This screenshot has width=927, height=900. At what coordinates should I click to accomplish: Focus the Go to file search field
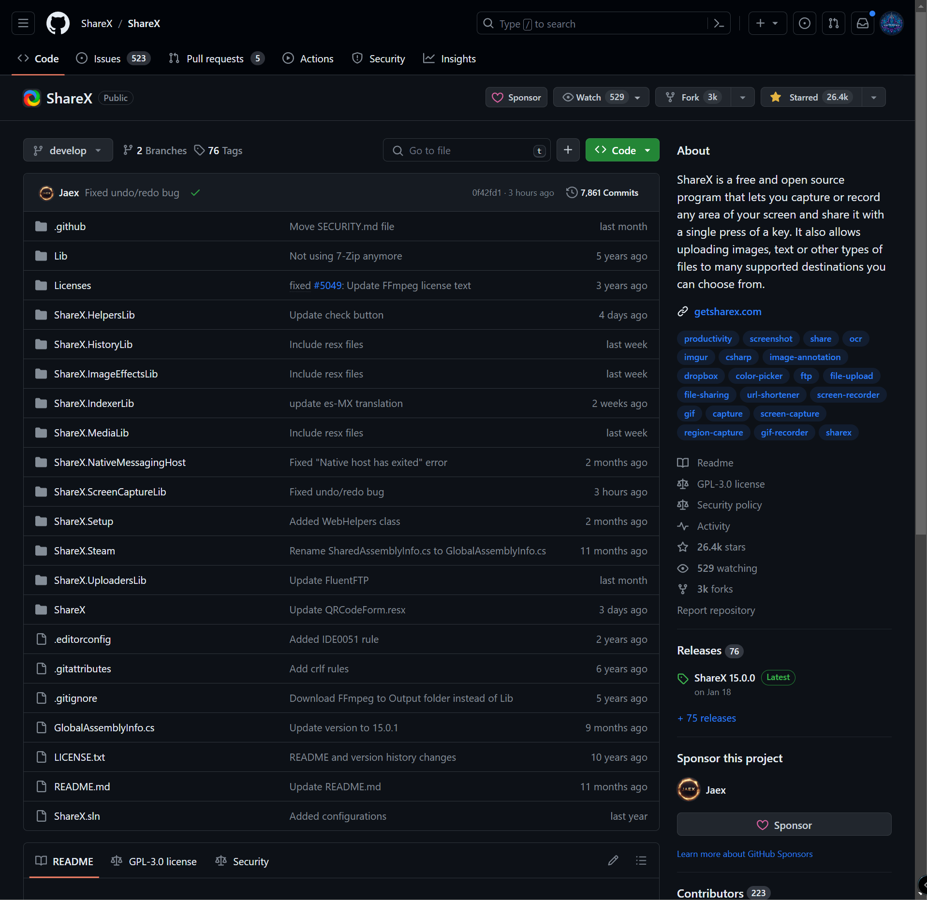point(467,150)
